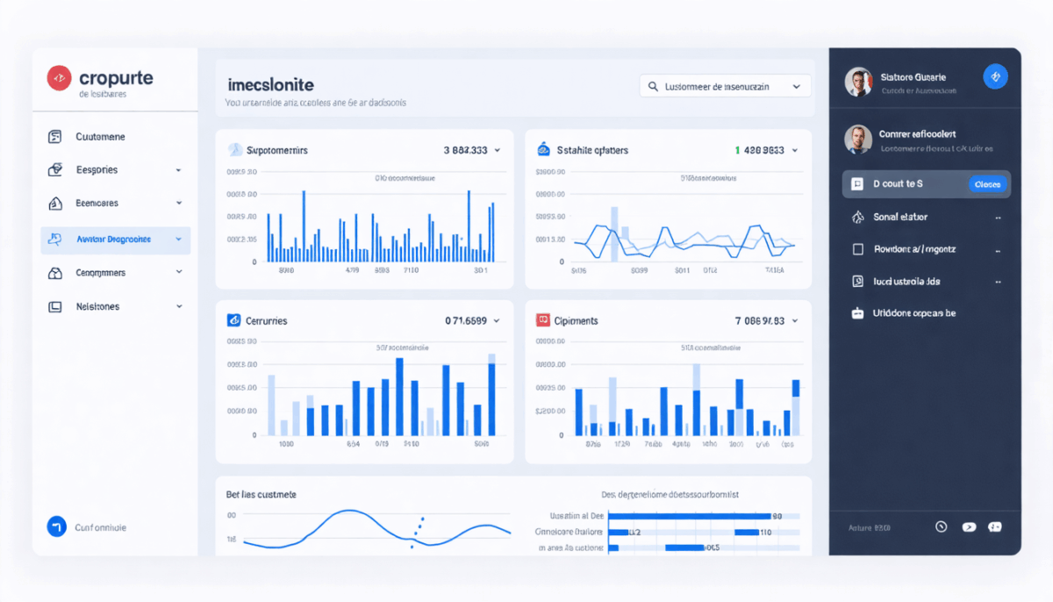
Task: Click the blue Cleoes button
Action: tap(987, 184)
